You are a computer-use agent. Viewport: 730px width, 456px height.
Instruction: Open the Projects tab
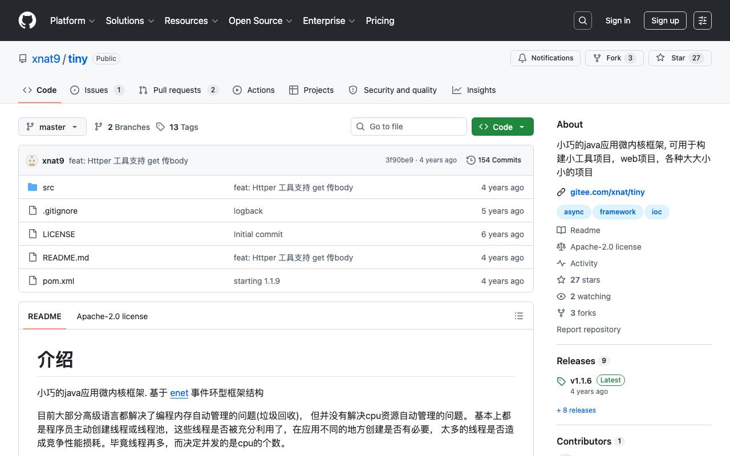pyautogui.click(x=311, y=90)
